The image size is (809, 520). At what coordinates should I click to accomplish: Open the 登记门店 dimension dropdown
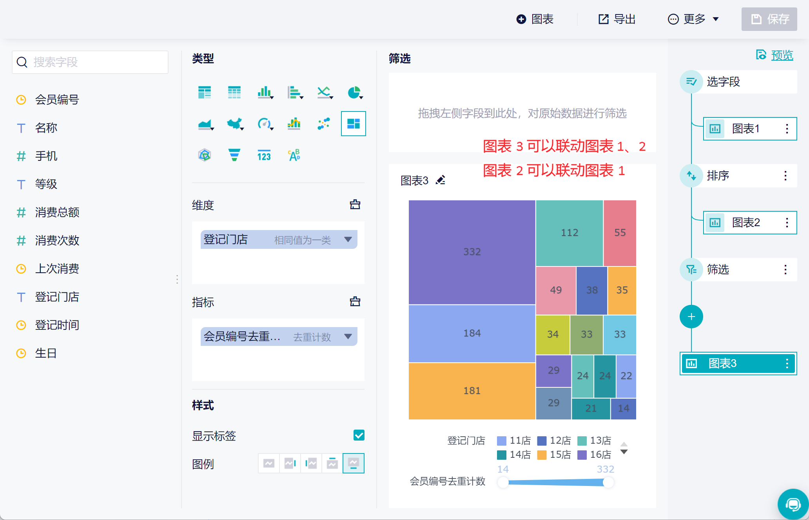[x=348, y=239]
